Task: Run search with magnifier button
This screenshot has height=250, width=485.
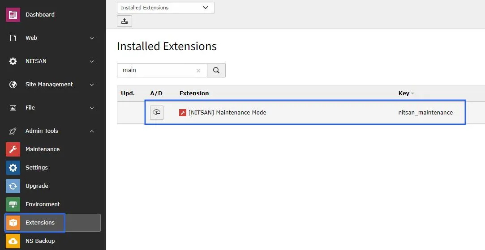Action: 216,71
